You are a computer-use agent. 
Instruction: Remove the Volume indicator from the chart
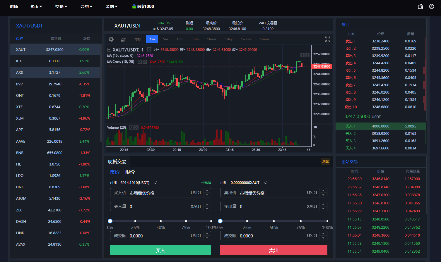pyautogui.click(x=136, y=127)
